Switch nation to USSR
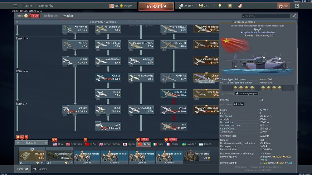 pos(90,144)
